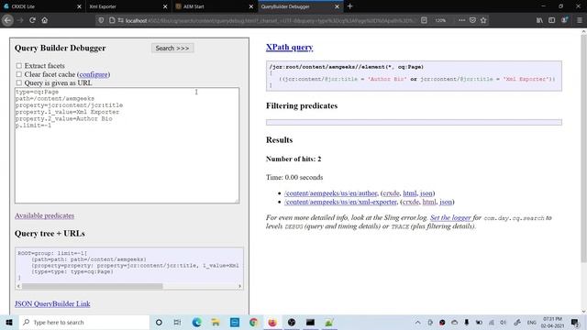
Task: Enable the Extract facets checkbox
Action: point(18,65)
